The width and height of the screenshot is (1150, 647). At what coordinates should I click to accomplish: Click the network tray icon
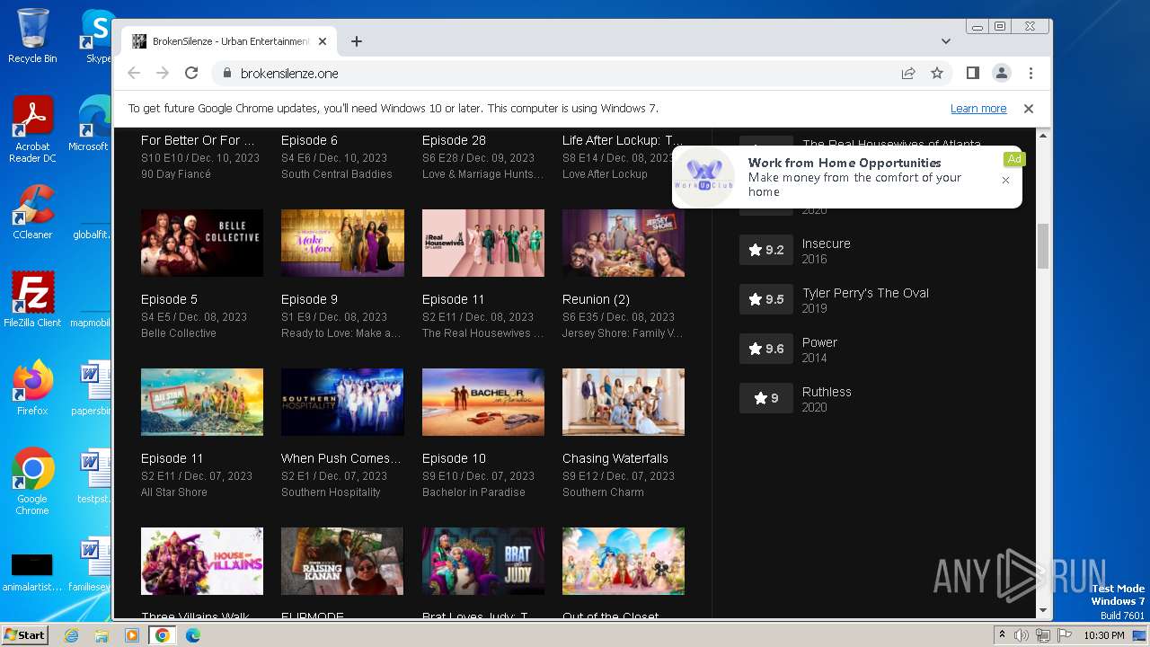coord(1042,635)
